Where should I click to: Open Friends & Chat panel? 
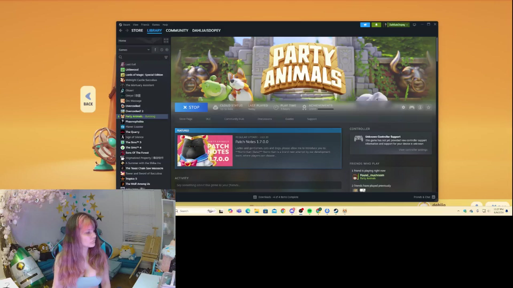coord(424,197)
